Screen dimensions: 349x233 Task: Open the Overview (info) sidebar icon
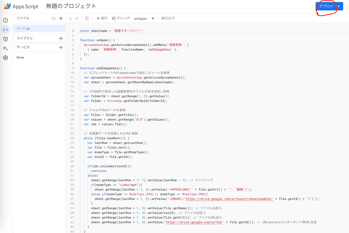coord(6,20)
